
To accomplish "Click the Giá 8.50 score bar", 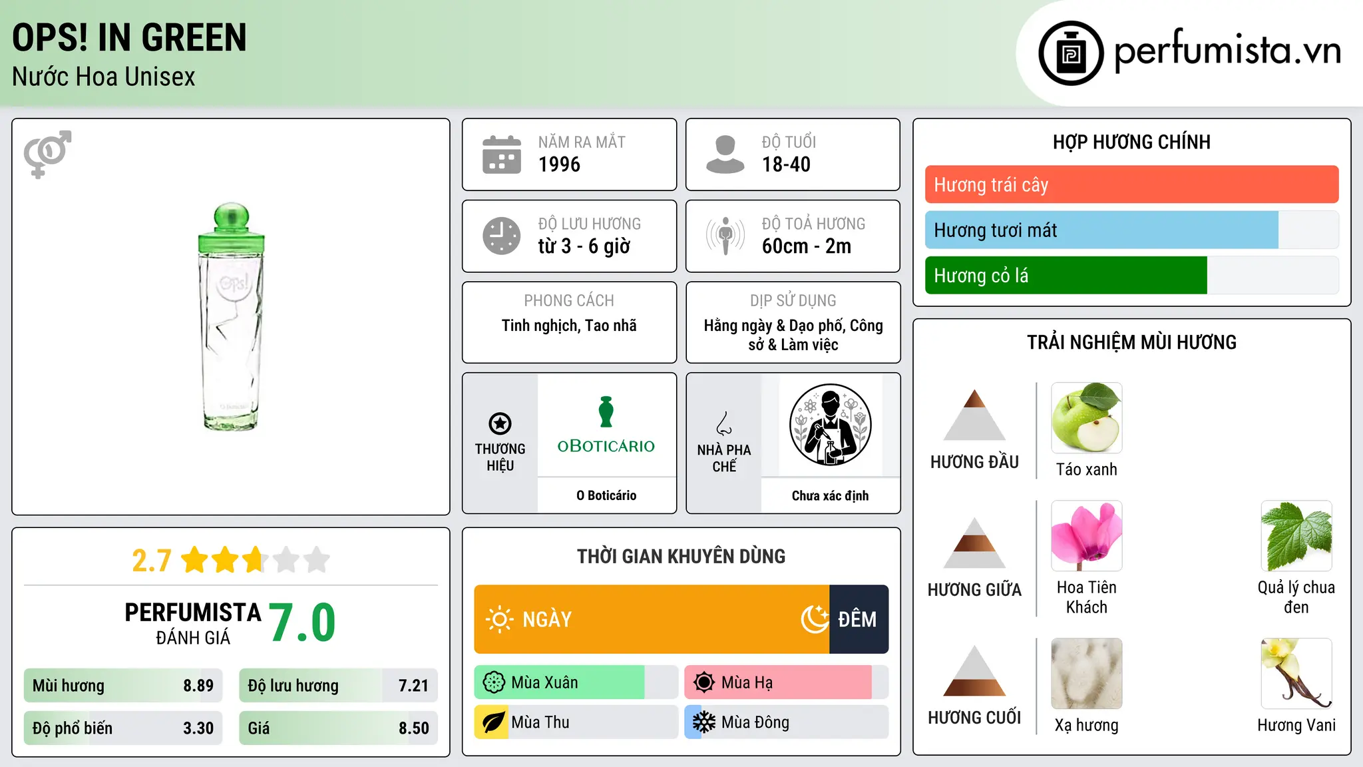I will click(x=338, y=728).
